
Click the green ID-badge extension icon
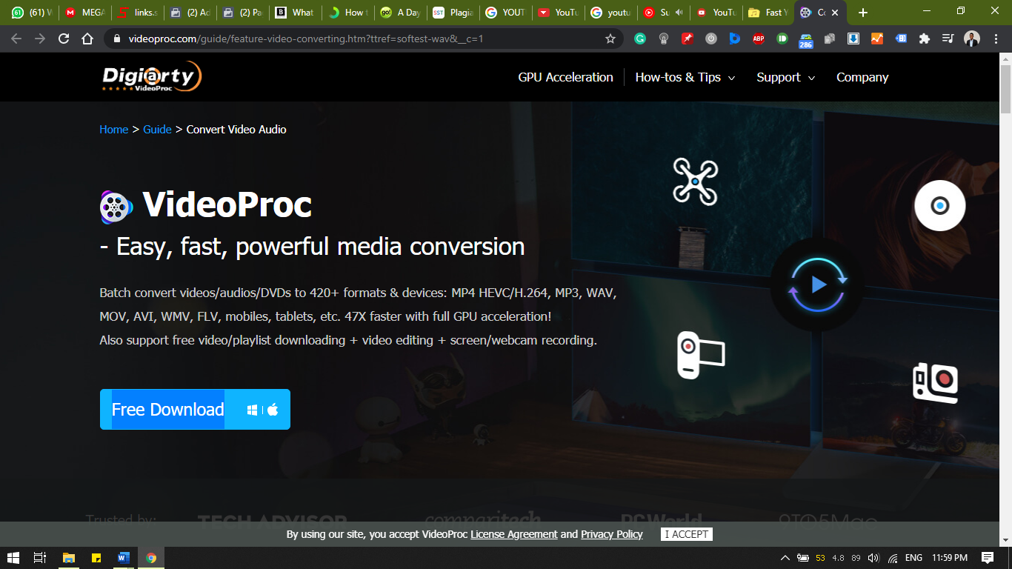coord(782,39)
